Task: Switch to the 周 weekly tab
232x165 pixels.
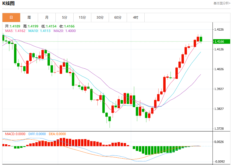Action: [x=29, y=17]
